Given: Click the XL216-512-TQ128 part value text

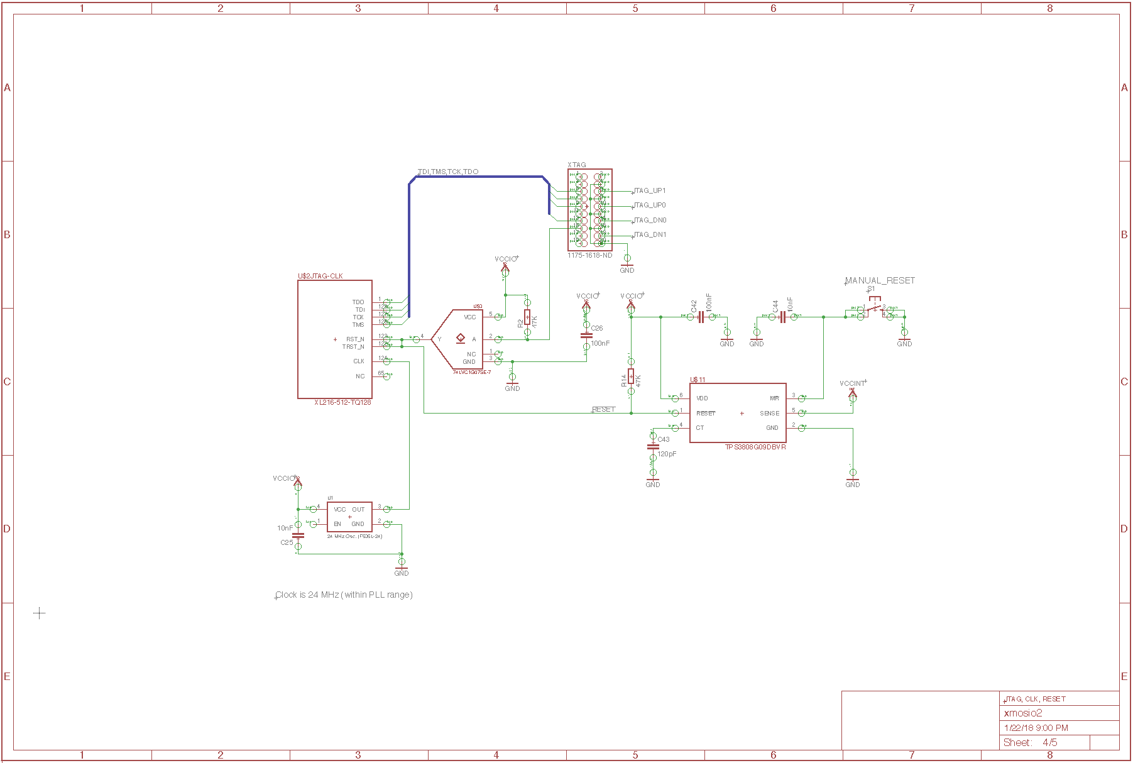Looking at the screenshot, I should coord(342,402).
